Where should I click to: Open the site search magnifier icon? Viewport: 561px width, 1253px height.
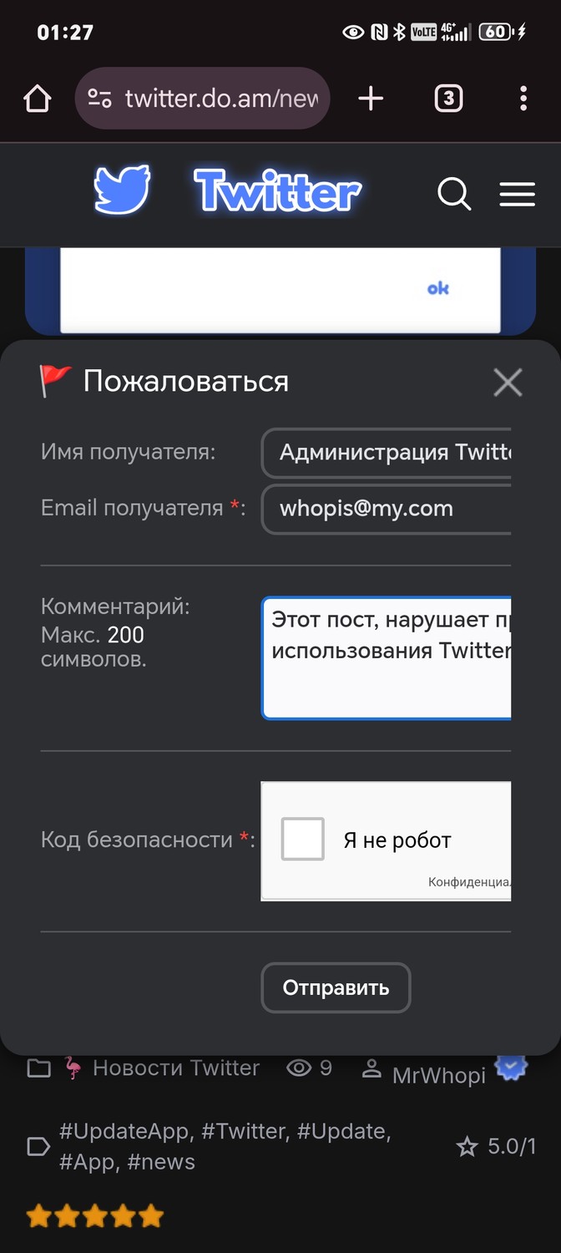point(454,195)
